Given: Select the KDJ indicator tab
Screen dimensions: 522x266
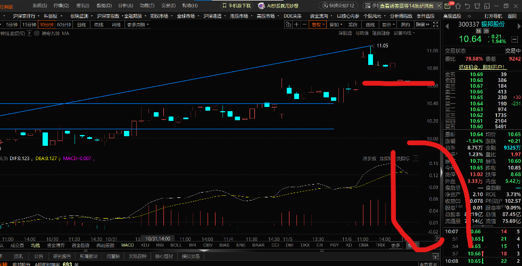Looking at the screenshot, I should click(145, 245).
